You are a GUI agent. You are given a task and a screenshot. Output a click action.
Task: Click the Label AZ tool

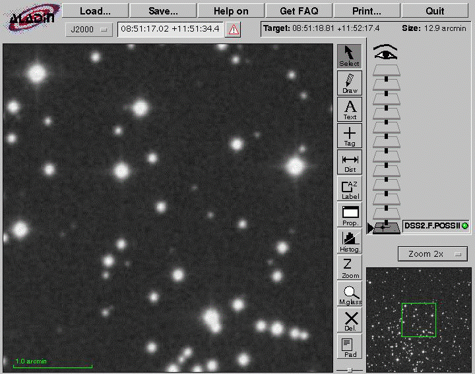350,189
